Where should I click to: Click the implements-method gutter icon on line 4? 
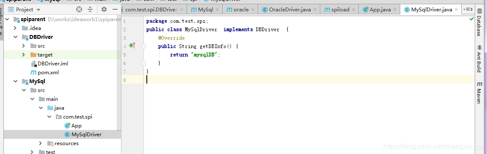tap(132, 46)
